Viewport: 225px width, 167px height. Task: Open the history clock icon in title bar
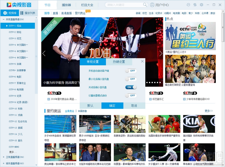pyautogui.click(x=188, y=5)
